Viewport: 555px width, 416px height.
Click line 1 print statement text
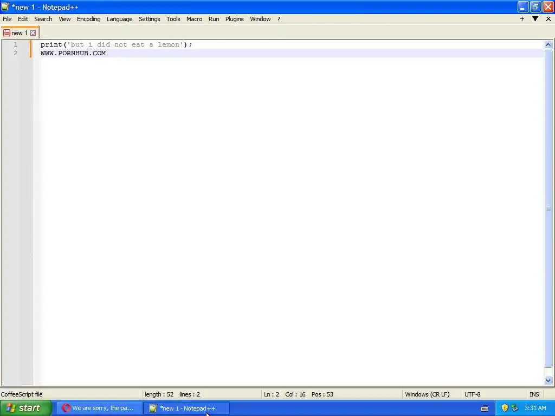coord(116,44)
